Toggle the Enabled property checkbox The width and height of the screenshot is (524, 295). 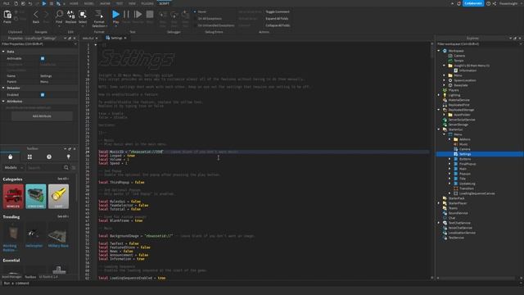[43, 95]
